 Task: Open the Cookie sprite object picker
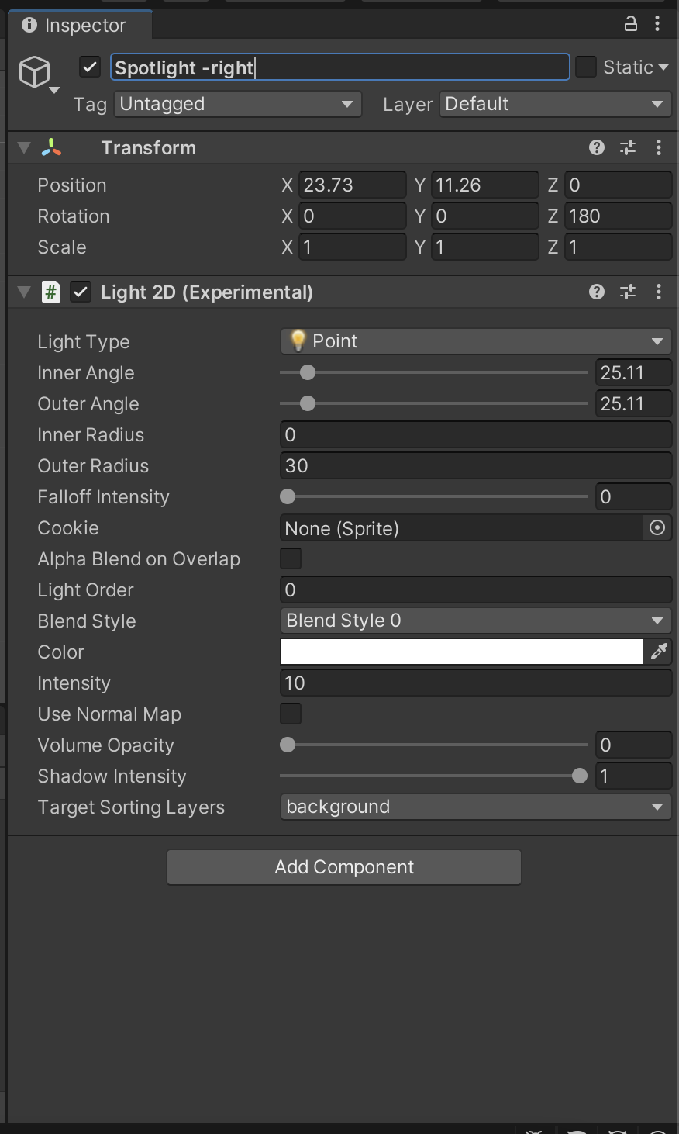tap(657, 527)
